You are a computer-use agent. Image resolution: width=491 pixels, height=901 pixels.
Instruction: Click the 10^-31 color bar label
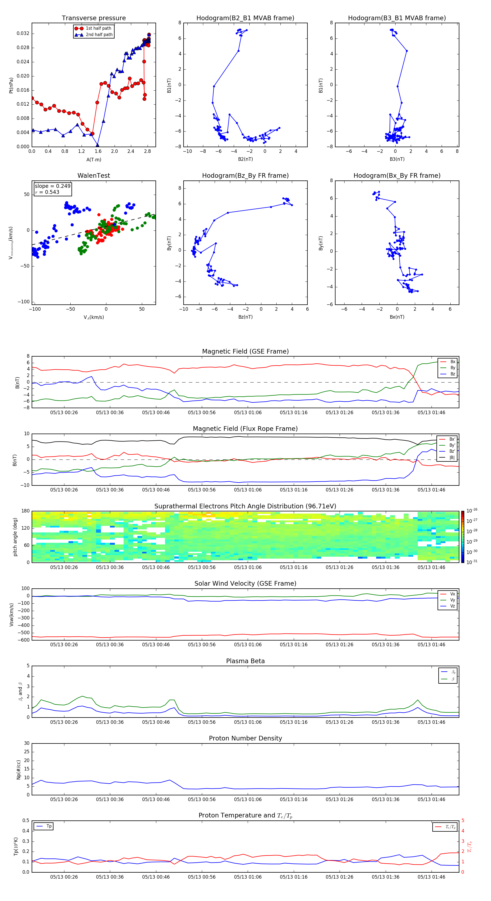point(472,562)
